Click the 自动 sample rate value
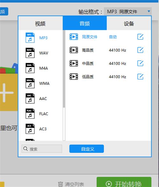The image size is (159, 187). pos(113,37)
